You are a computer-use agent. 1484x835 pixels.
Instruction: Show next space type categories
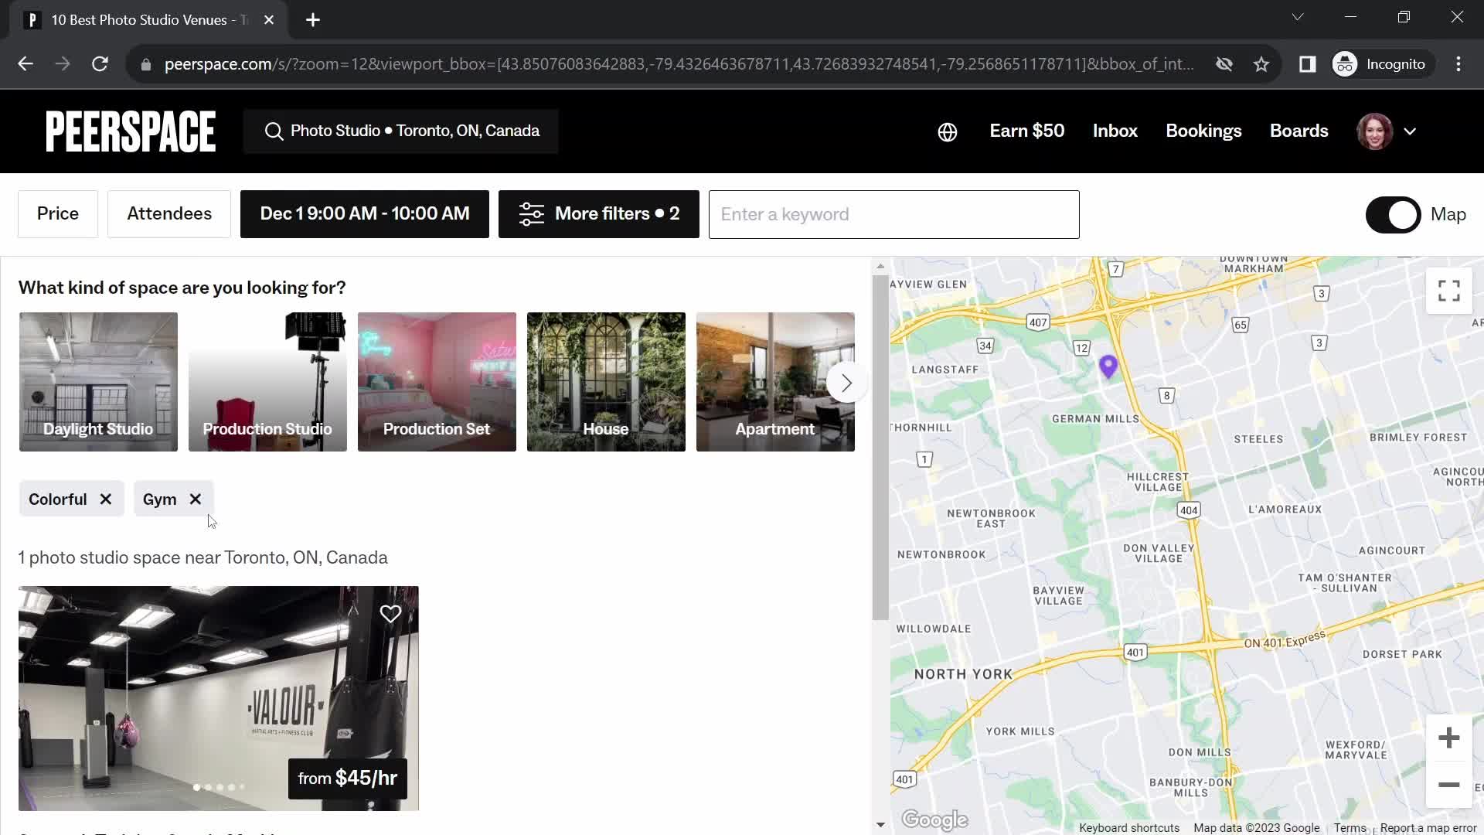(846, 383)
